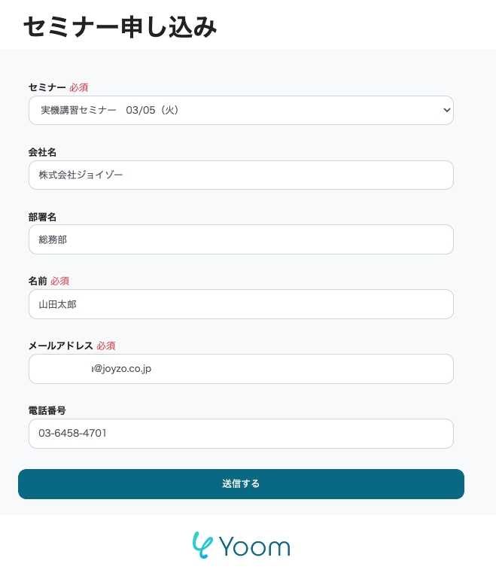Focus the 電話番号 field with 03-6458-4701
Image resolution: width=496 pixels, height=585 pixels.
coord(241,434)
